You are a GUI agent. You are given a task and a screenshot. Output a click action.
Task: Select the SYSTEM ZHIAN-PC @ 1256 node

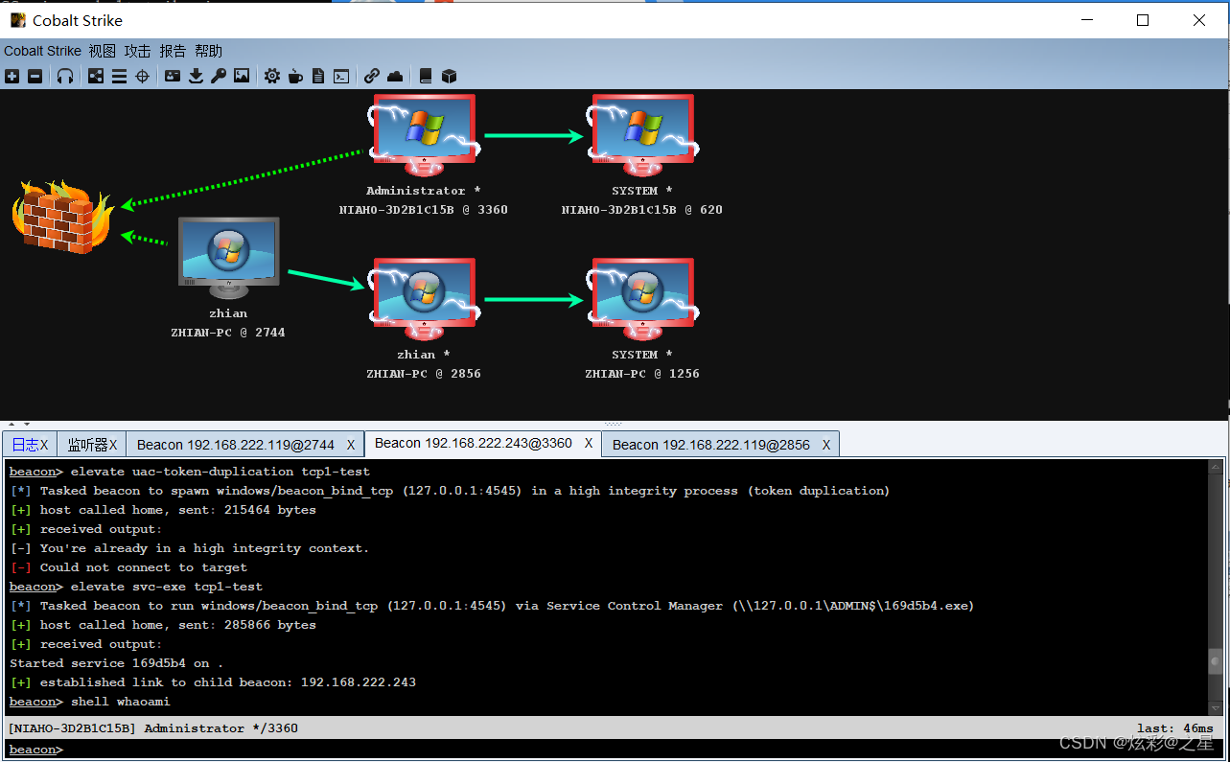(x=642, y=300)
